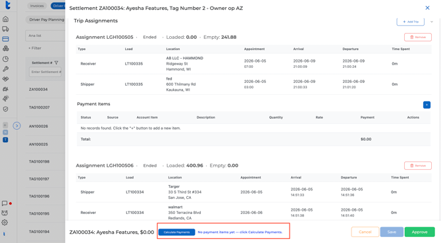Open the bot assistant face icon
The image size is (441, 243).
[x=5, y=213]
